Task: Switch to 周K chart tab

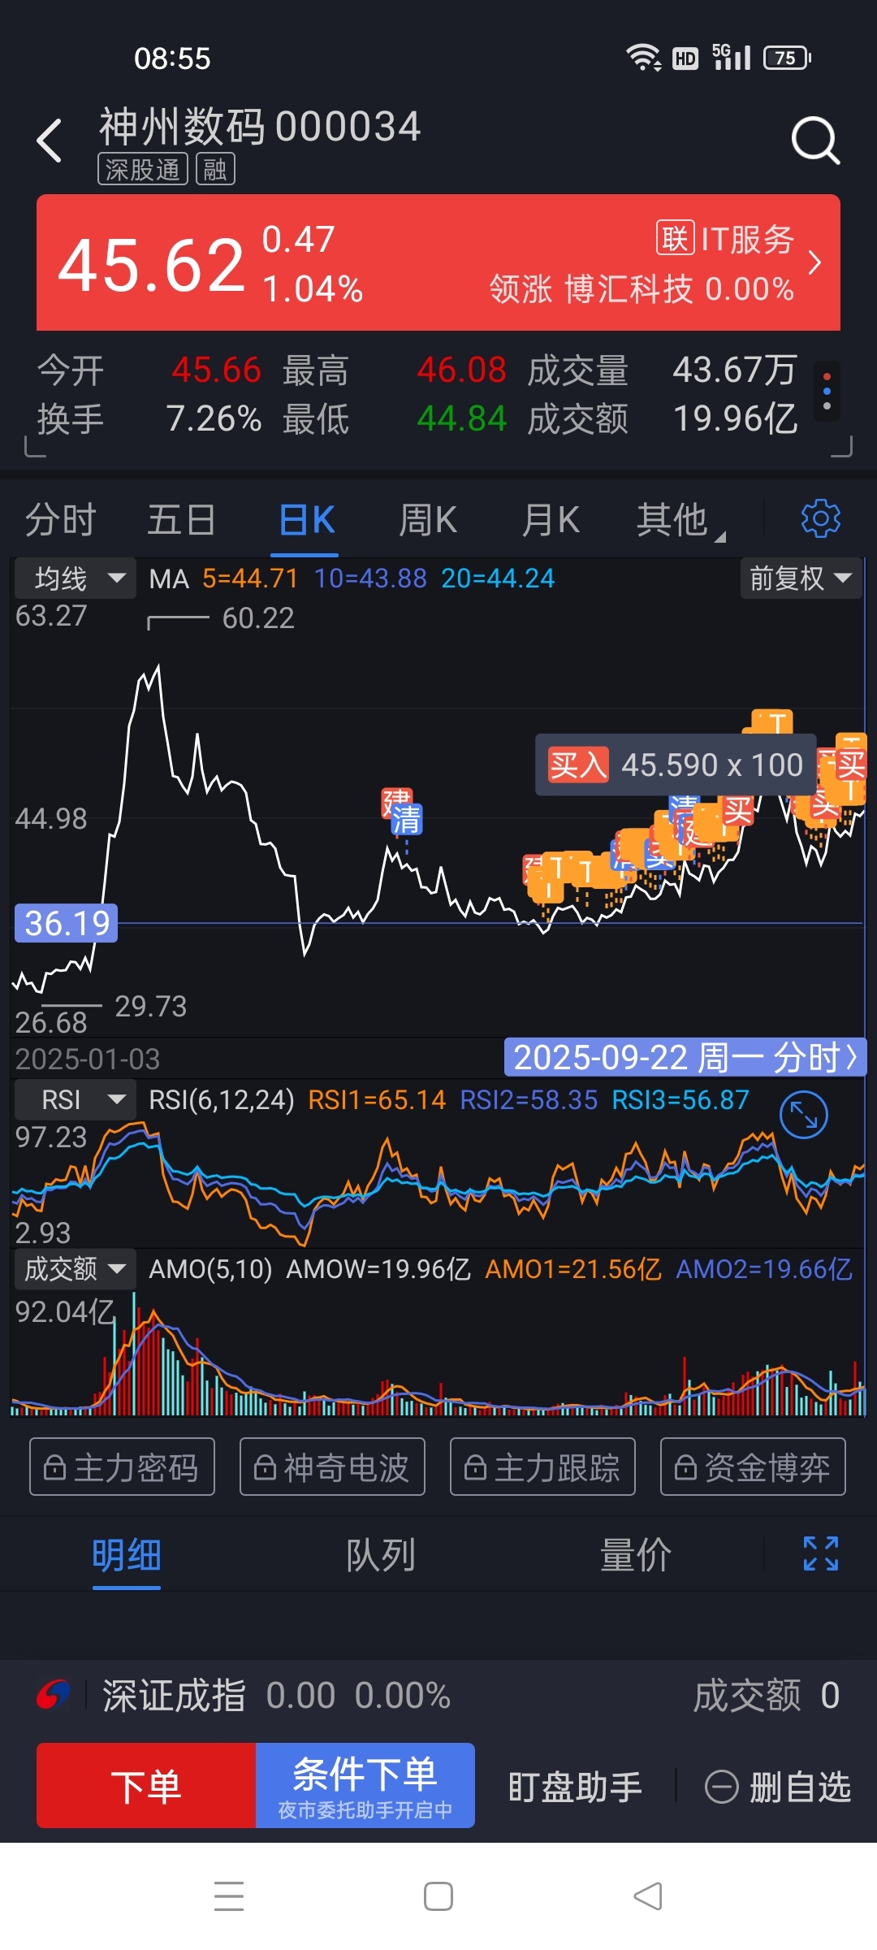Action: tap(428, 519)
